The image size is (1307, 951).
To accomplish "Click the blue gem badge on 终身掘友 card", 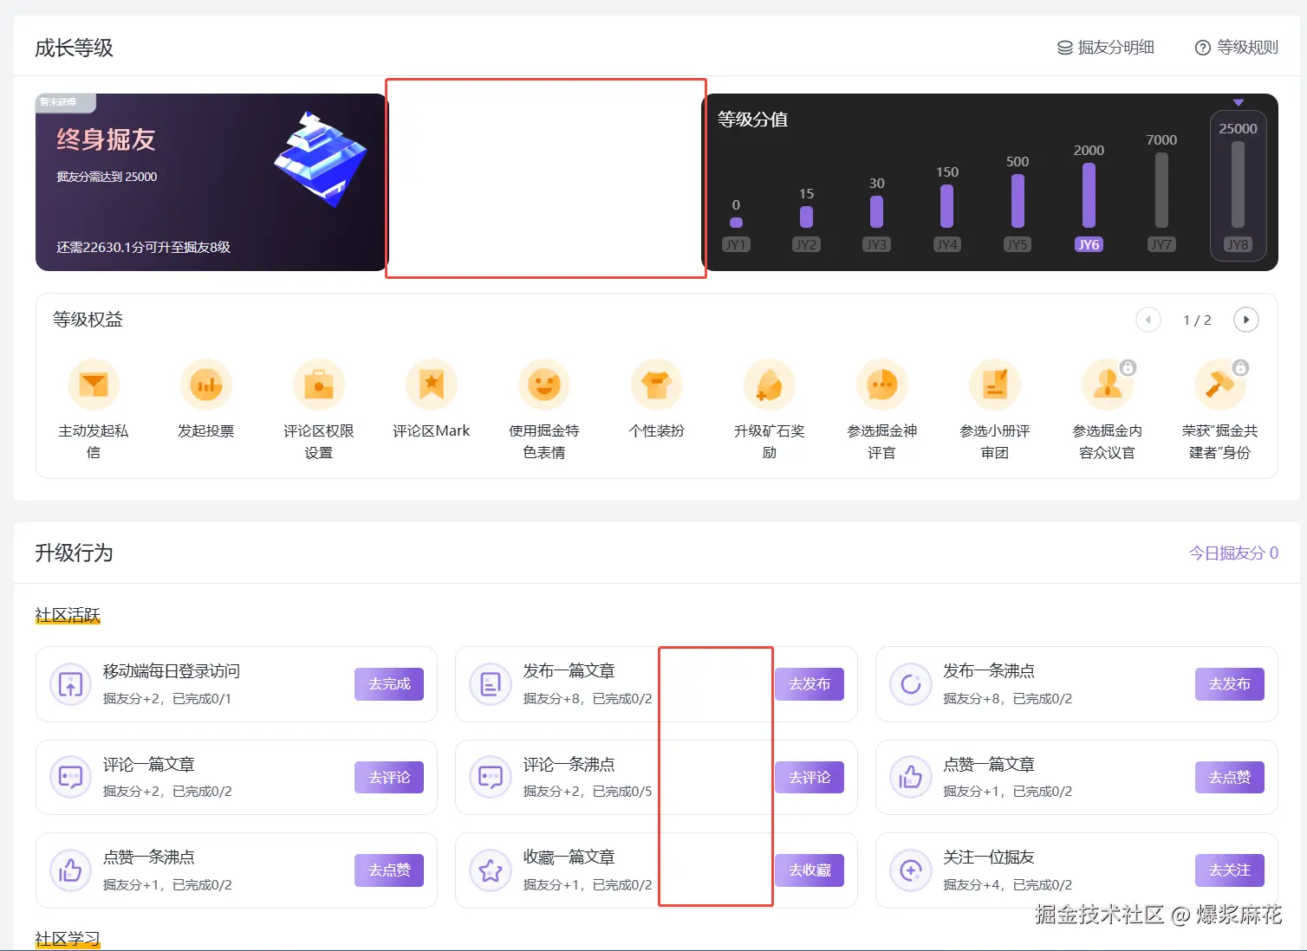I will coord(319,160).
